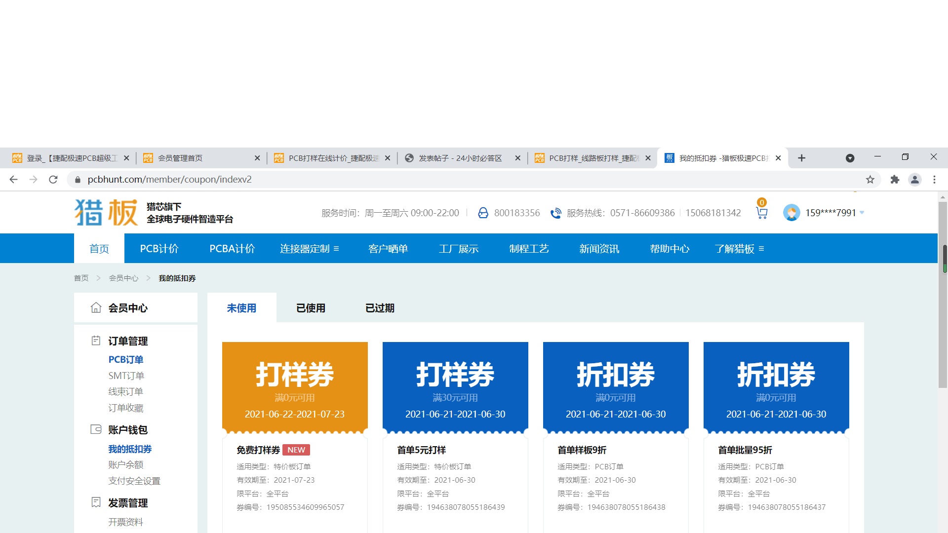Click the site lock icon
This screenshot has height=533, width=948.
(x=78, y=180)
